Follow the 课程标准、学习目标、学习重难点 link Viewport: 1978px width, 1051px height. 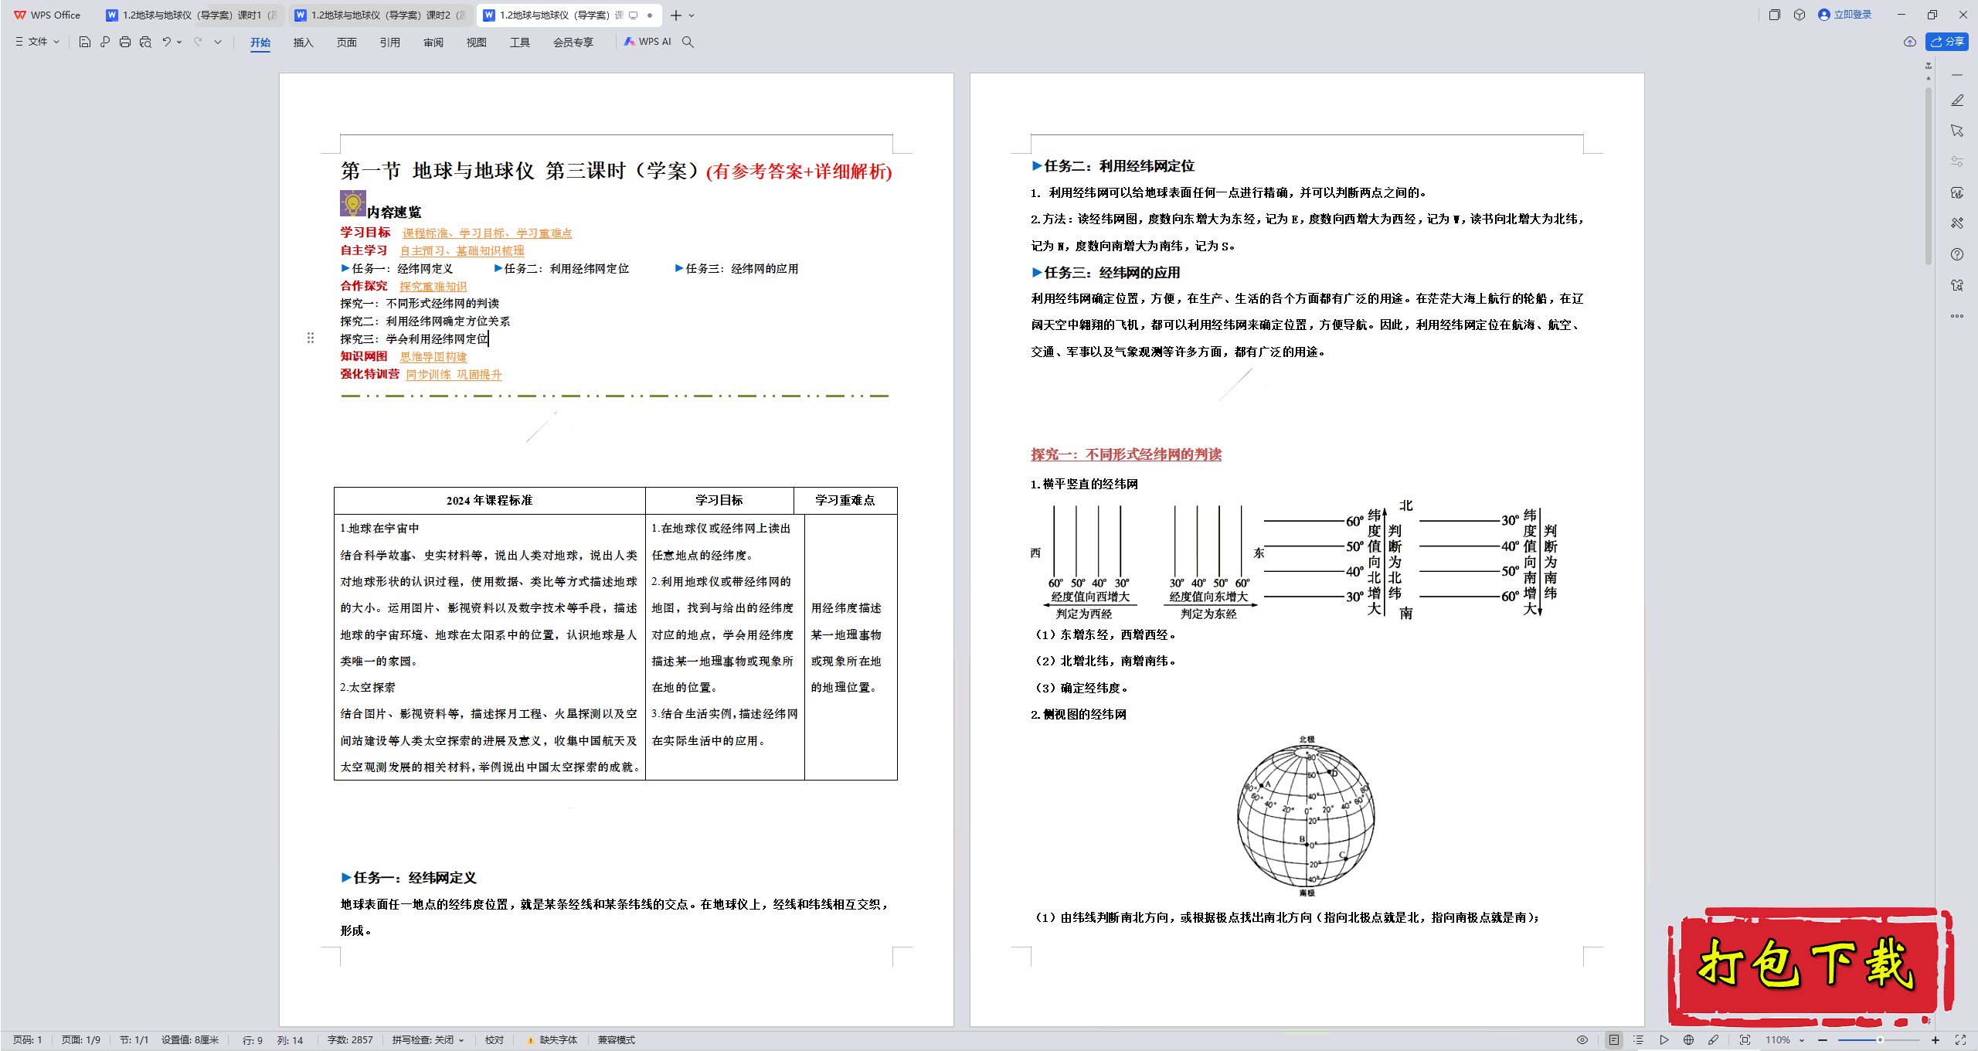coord(487,233)
